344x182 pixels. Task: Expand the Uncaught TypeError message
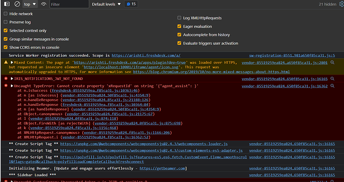12,86
